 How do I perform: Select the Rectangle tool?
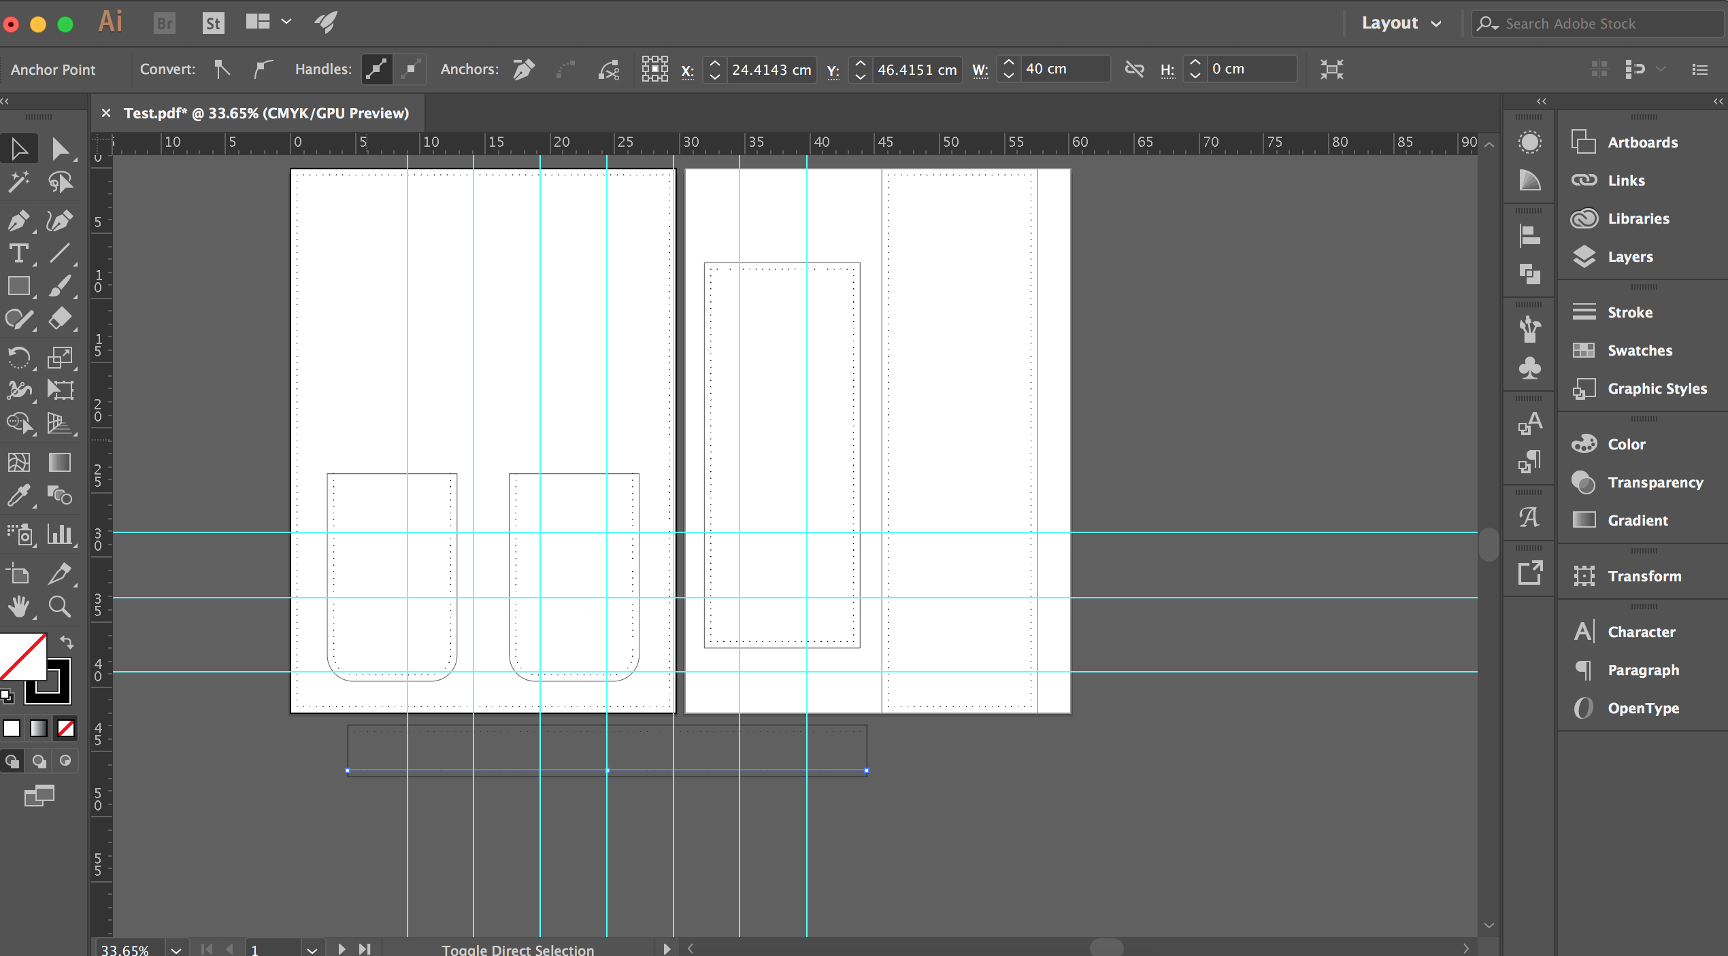click(x=19, y=286)
